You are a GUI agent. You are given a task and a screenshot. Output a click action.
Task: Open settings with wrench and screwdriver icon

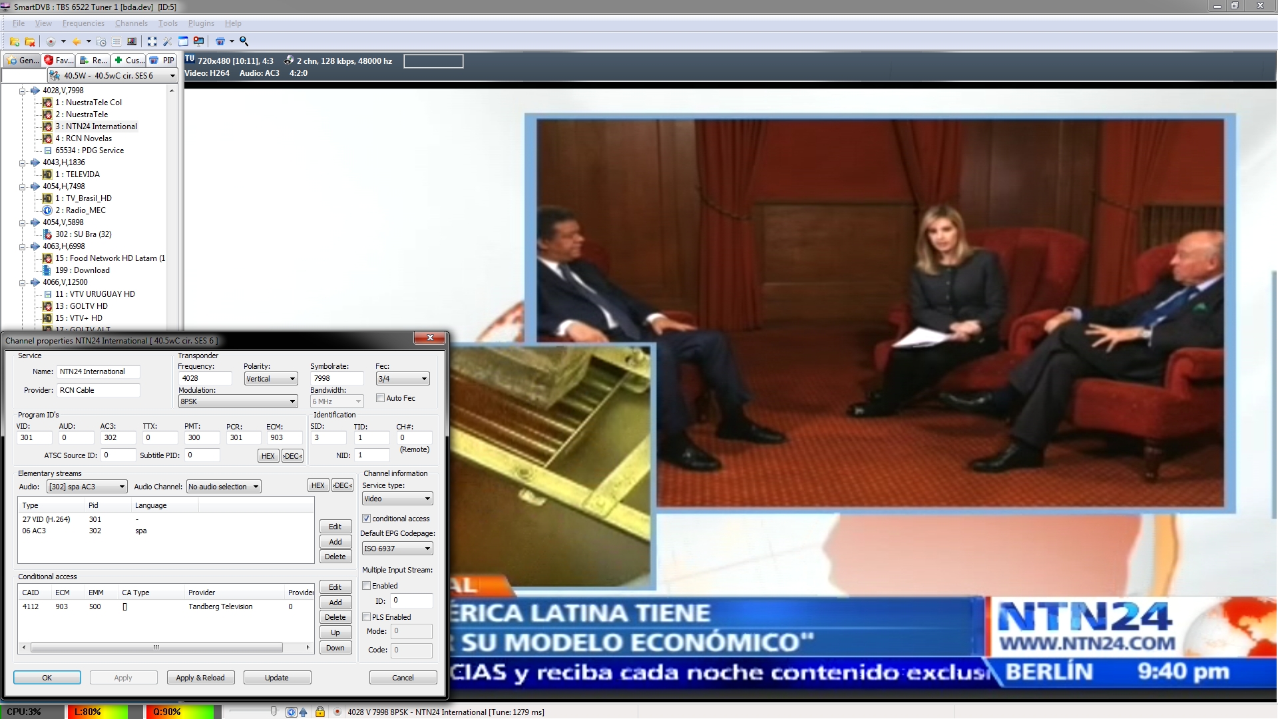[168, 41]
